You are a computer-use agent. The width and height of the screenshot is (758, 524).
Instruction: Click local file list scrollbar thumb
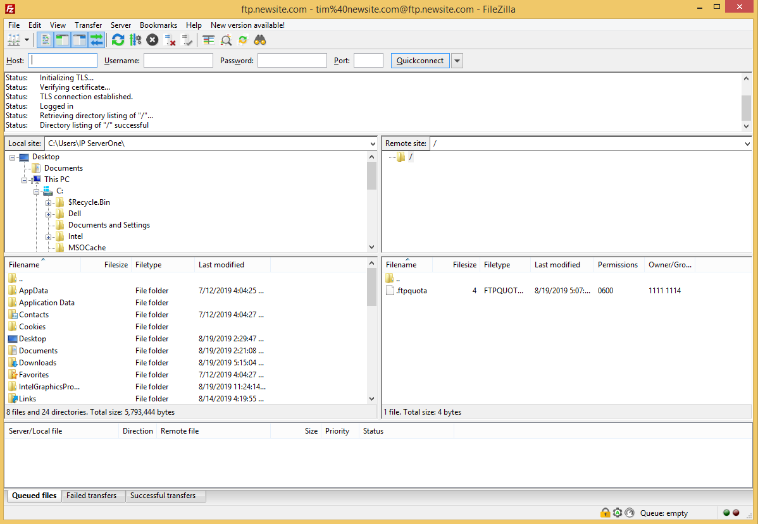[x=371, y=287]
